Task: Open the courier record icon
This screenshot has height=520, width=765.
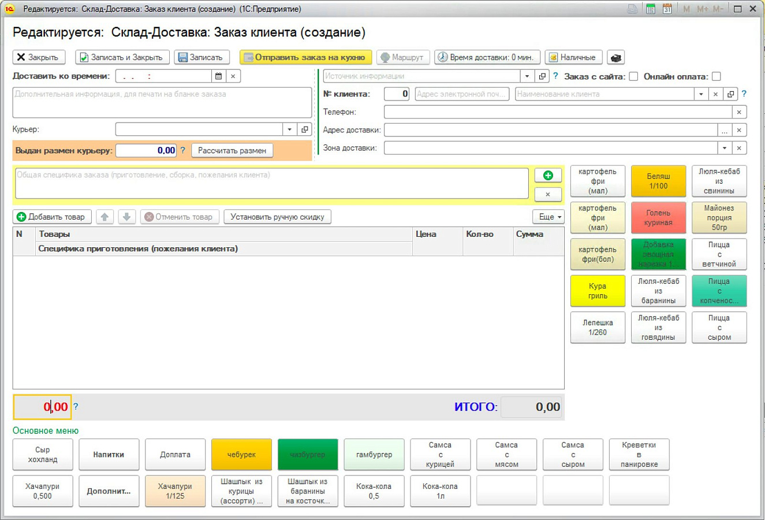Action: click(305, 129)
